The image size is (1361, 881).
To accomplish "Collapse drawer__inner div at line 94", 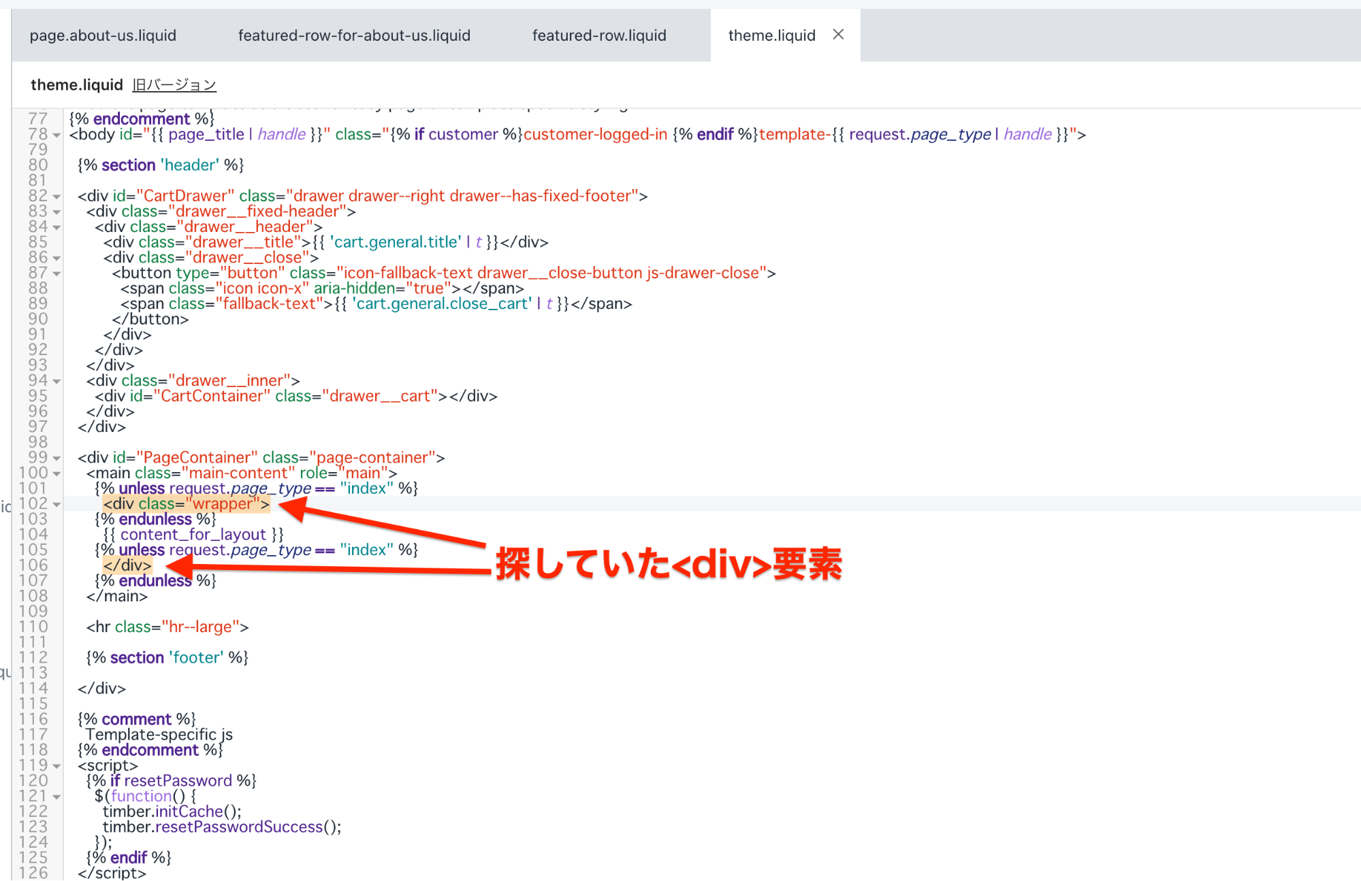I will (x=57, y=382).
